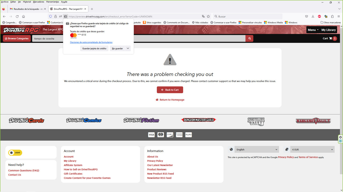Go back to the previous page
The width and height of the screenshot is (343, 192).
coord(4,16)
